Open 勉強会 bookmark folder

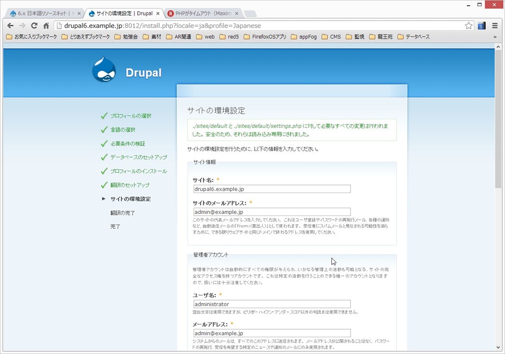point(126,37)
